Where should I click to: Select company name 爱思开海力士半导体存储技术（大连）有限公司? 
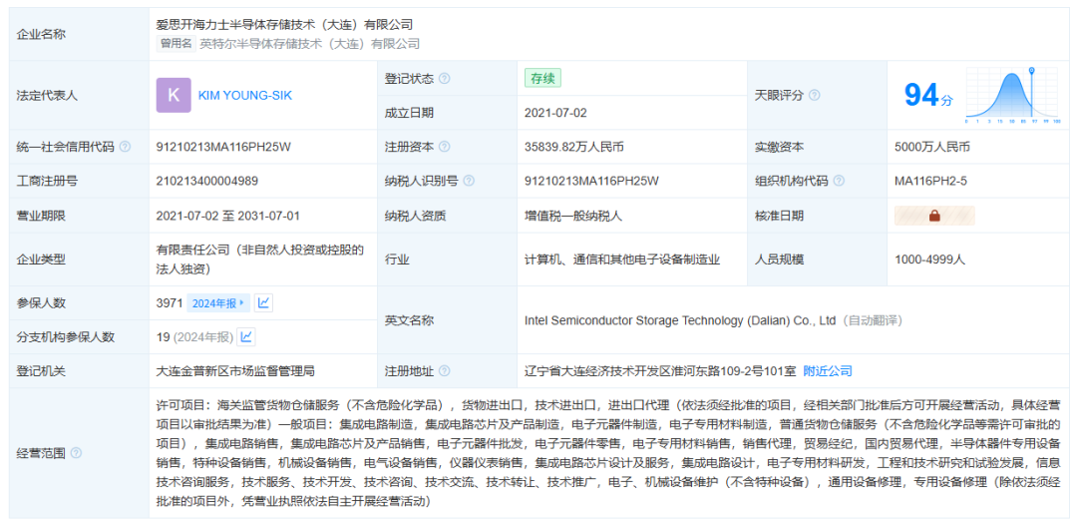[x=284, y=25]
